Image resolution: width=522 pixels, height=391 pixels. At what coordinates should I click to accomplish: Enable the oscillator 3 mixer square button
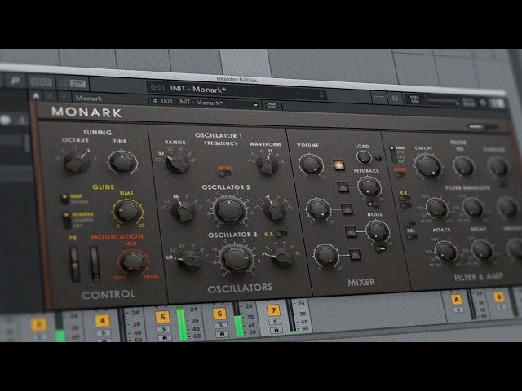click(355, 255)
